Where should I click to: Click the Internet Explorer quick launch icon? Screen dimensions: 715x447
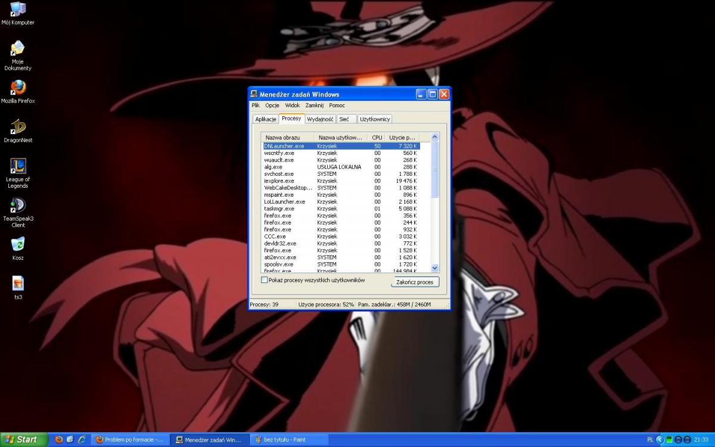82,439
